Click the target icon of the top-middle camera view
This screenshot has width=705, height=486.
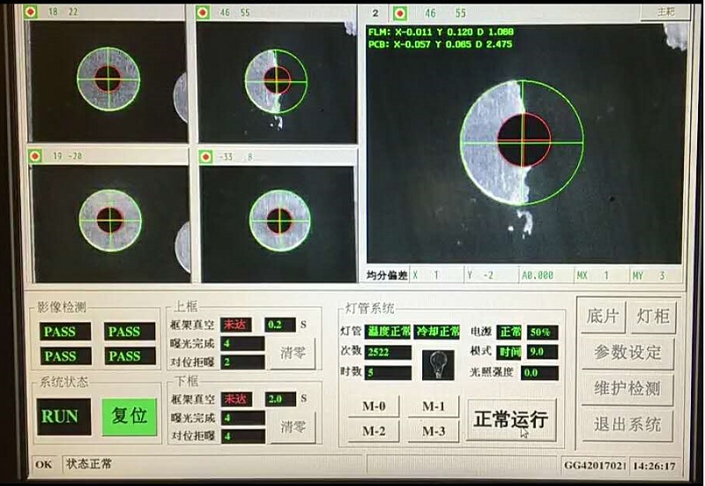(204, 13)
